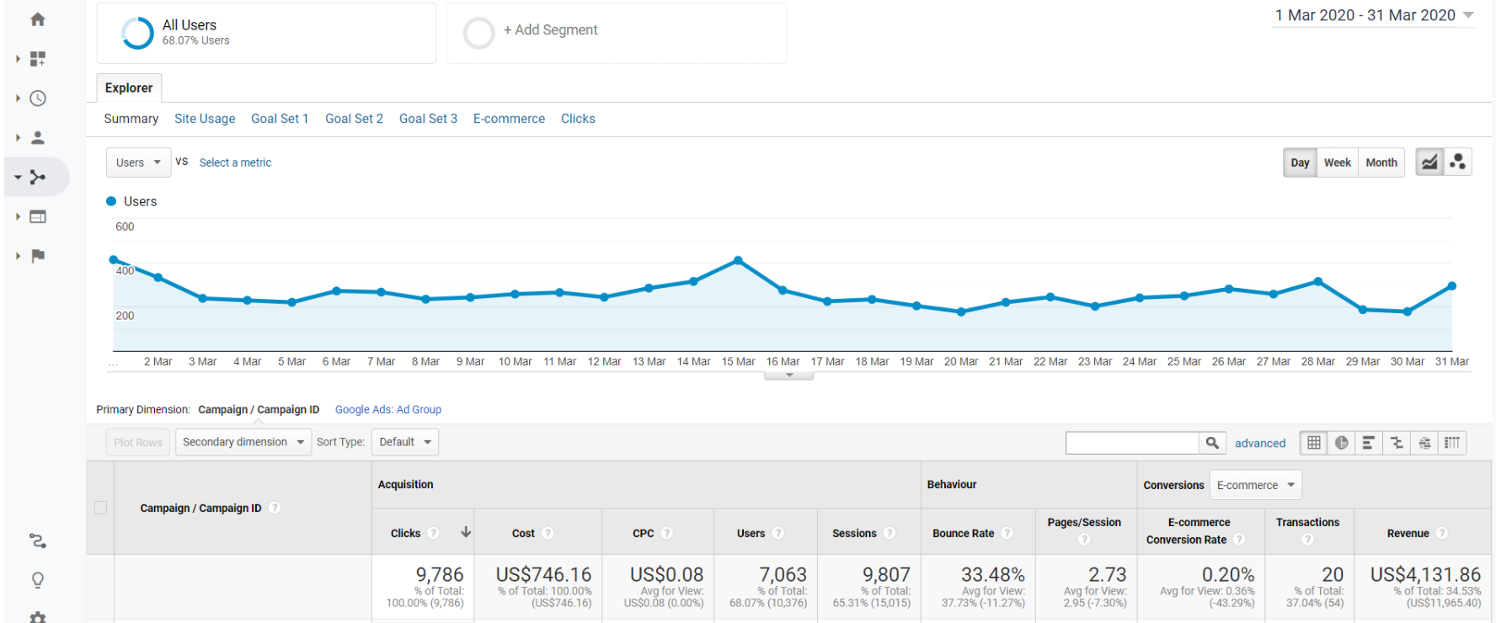Select the pie chart percentage view icon

click(1341, 443)
